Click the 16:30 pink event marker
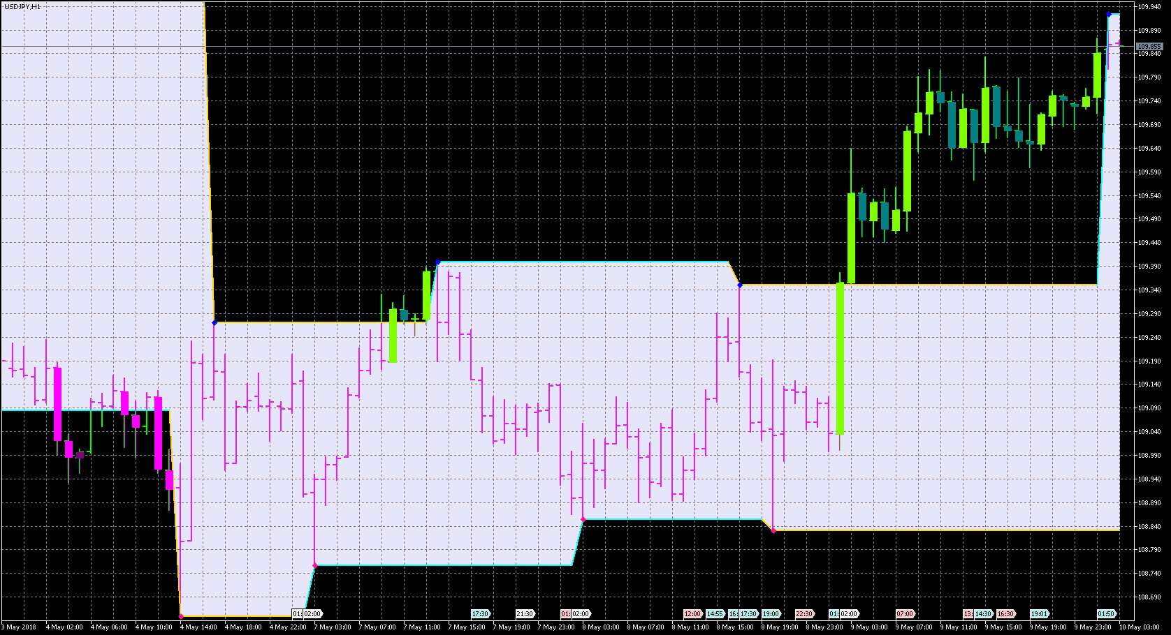This screenshot has width=1171, height=635. click(1005, 614)
